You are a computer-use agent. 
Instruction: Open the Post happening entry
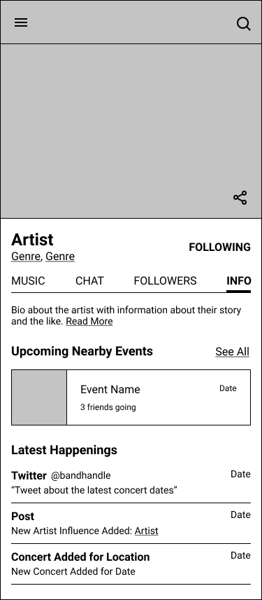coord(131,523)
